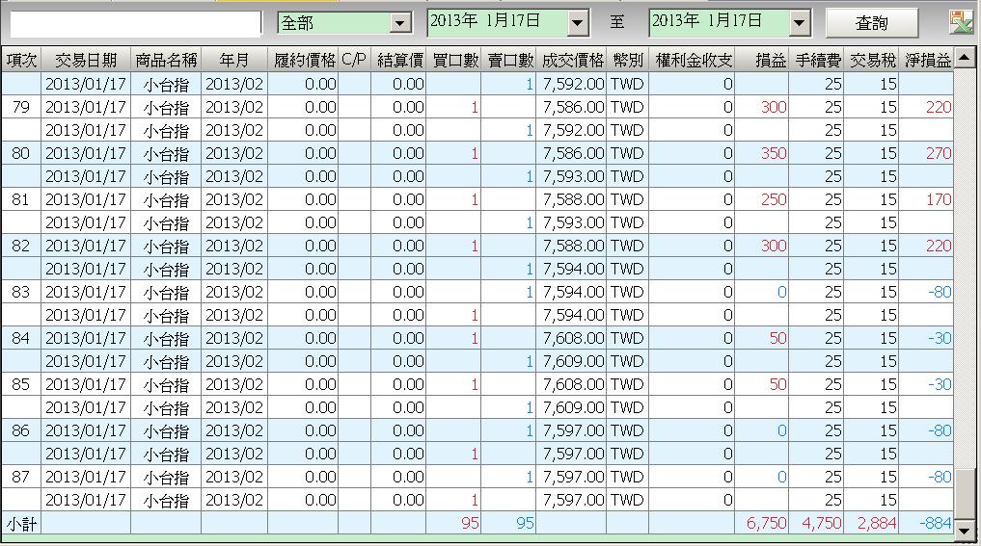Click the 交易日期 column header
Screen dimensions: 981x546
click(x=86, y=60)
